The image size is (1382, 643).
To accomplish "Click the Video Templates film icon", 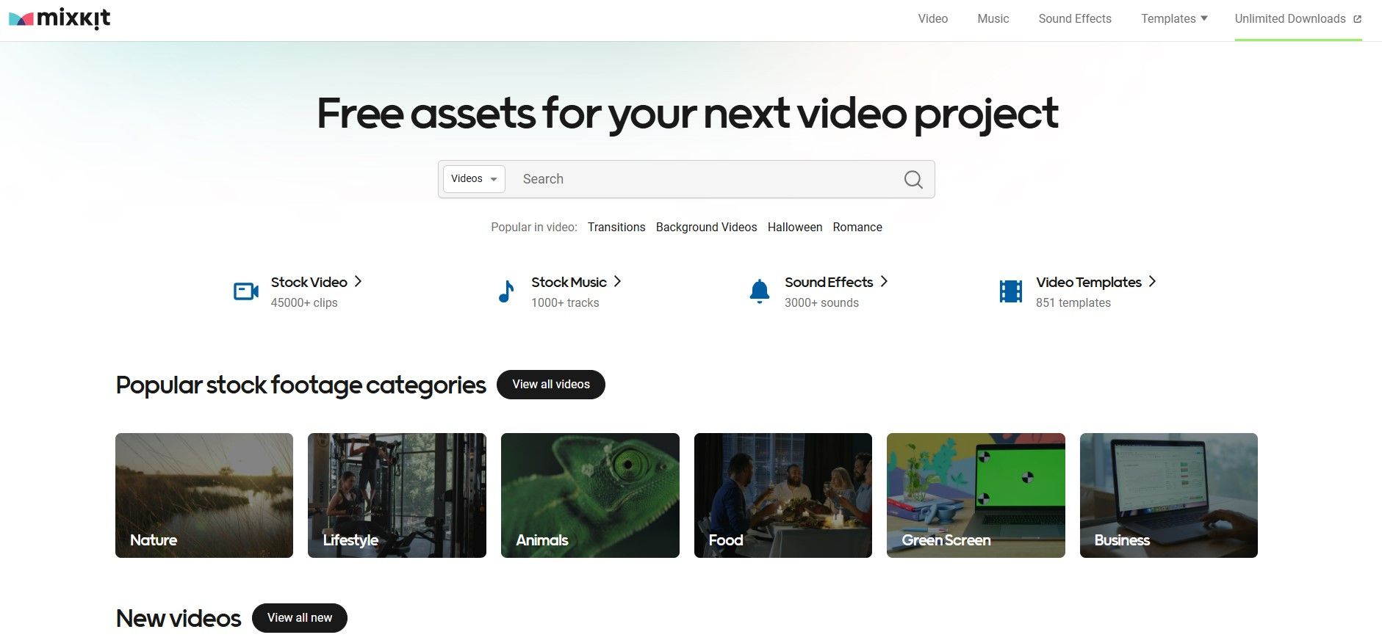I will coord(1011,291).
